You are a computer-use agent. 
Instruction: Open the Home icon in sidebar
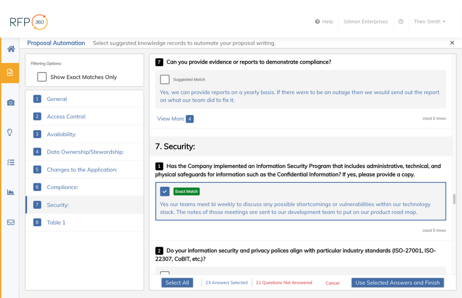point(11,49)
